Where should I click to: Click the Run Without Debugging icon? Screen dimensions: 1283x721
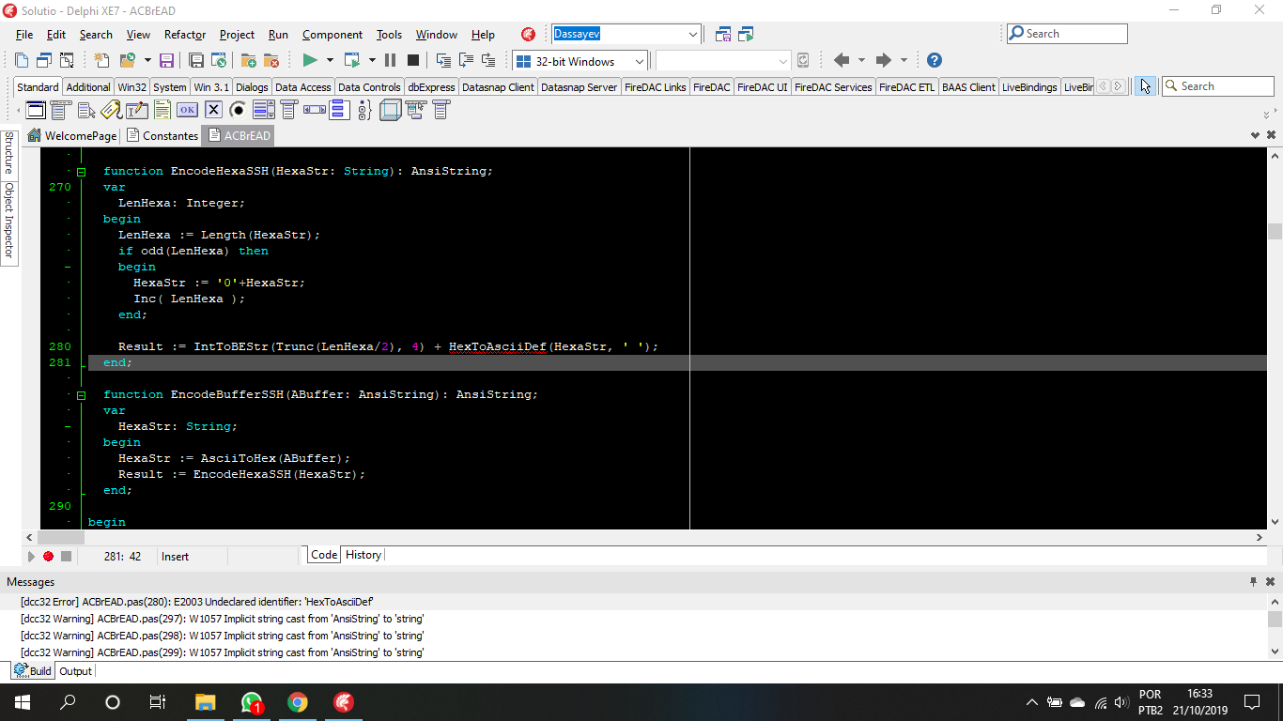coord(352,61)
